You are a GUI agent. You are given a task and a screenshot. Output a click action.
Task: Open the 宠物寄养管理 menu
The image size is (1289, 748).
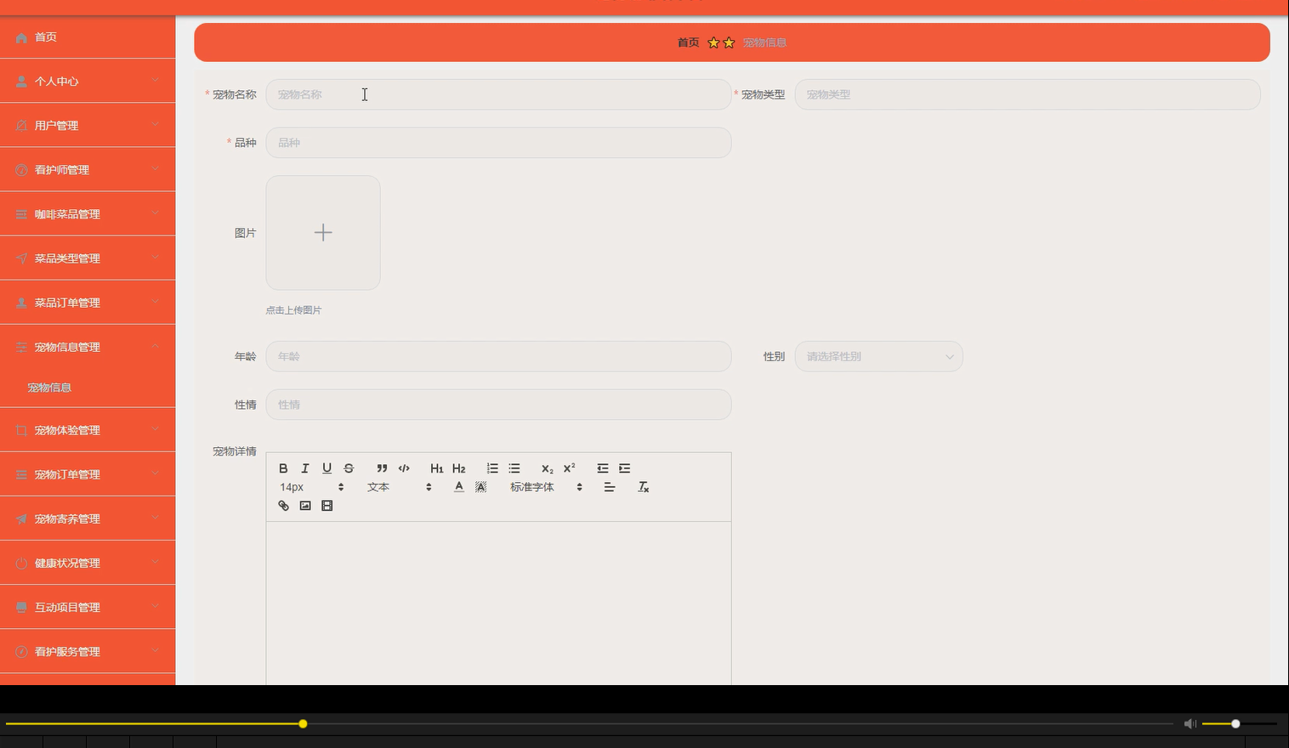click(88, 518)
